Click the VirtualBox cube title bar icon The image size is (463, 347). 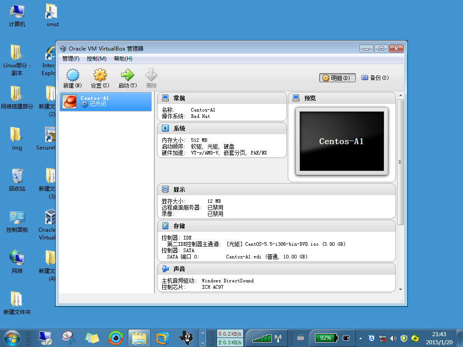point(63,48)
